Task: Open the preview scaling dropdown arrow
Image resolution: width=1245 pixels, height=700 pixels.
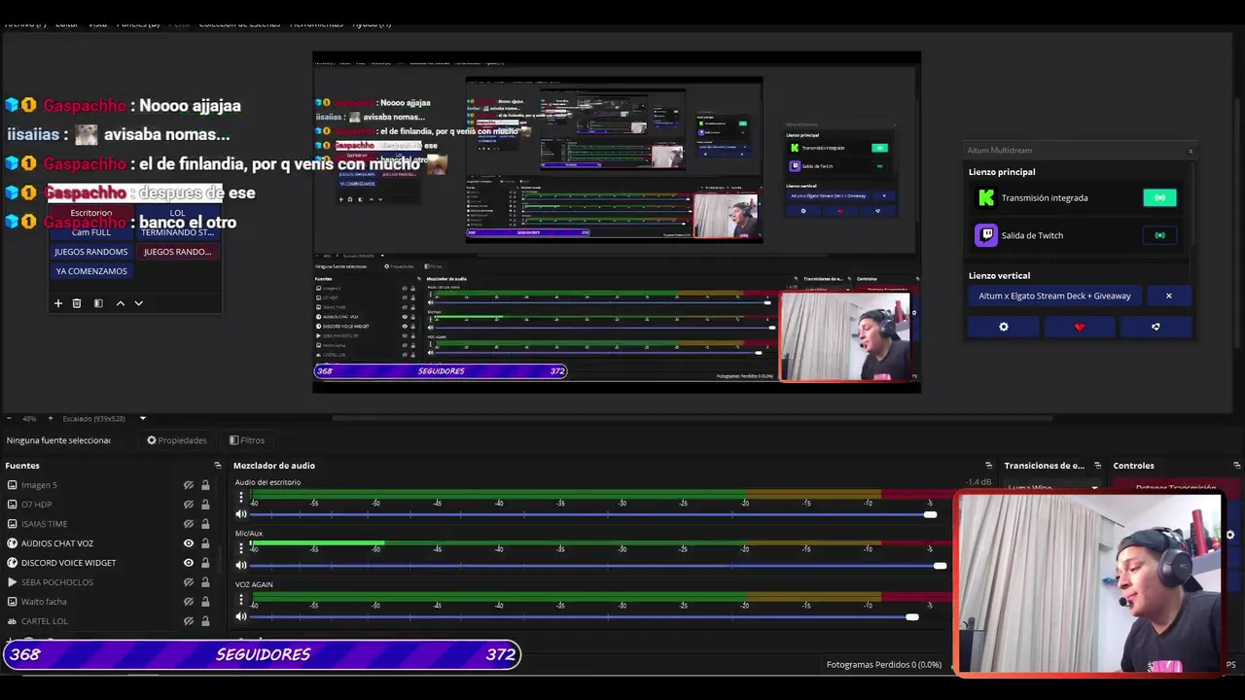Action: coord(143,419)
